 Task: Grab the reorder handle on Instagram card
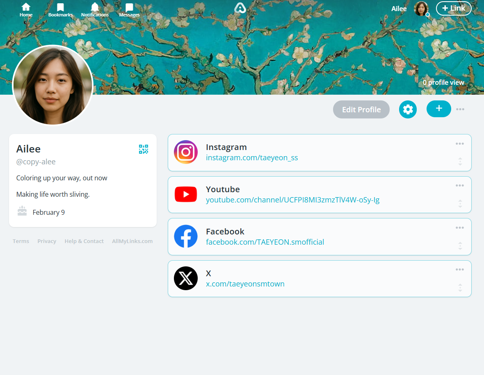click(460, 161)
